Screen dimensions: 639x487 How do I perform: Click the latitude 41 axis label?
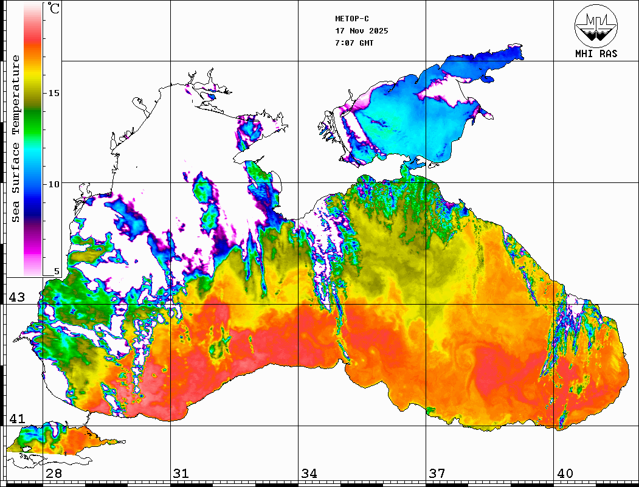click(17, 418)
